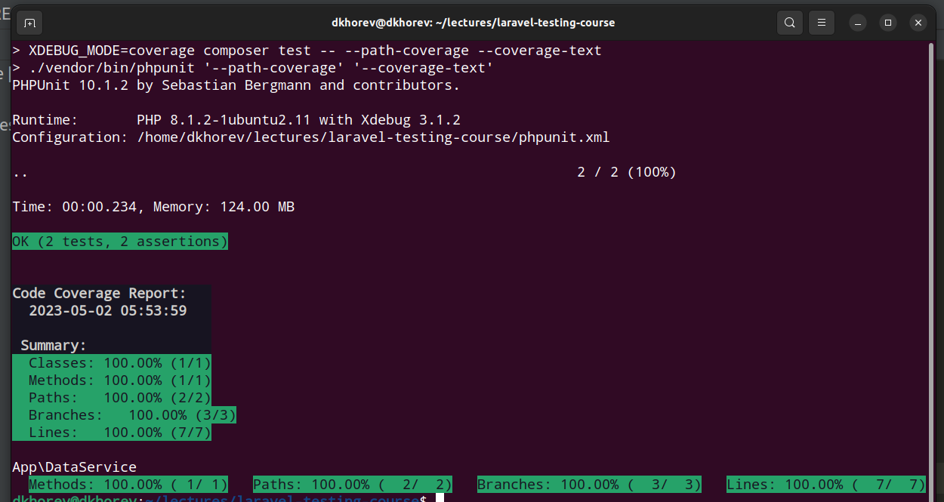Screen dimensions: 944x502
Task: Open a new terminal tab
Action: coord(29,23)
